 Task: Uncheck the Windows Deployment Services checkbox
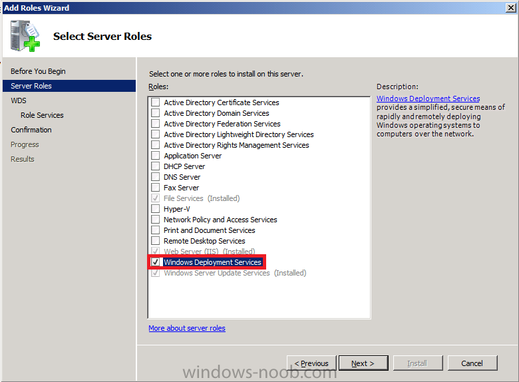click(155, 262)
